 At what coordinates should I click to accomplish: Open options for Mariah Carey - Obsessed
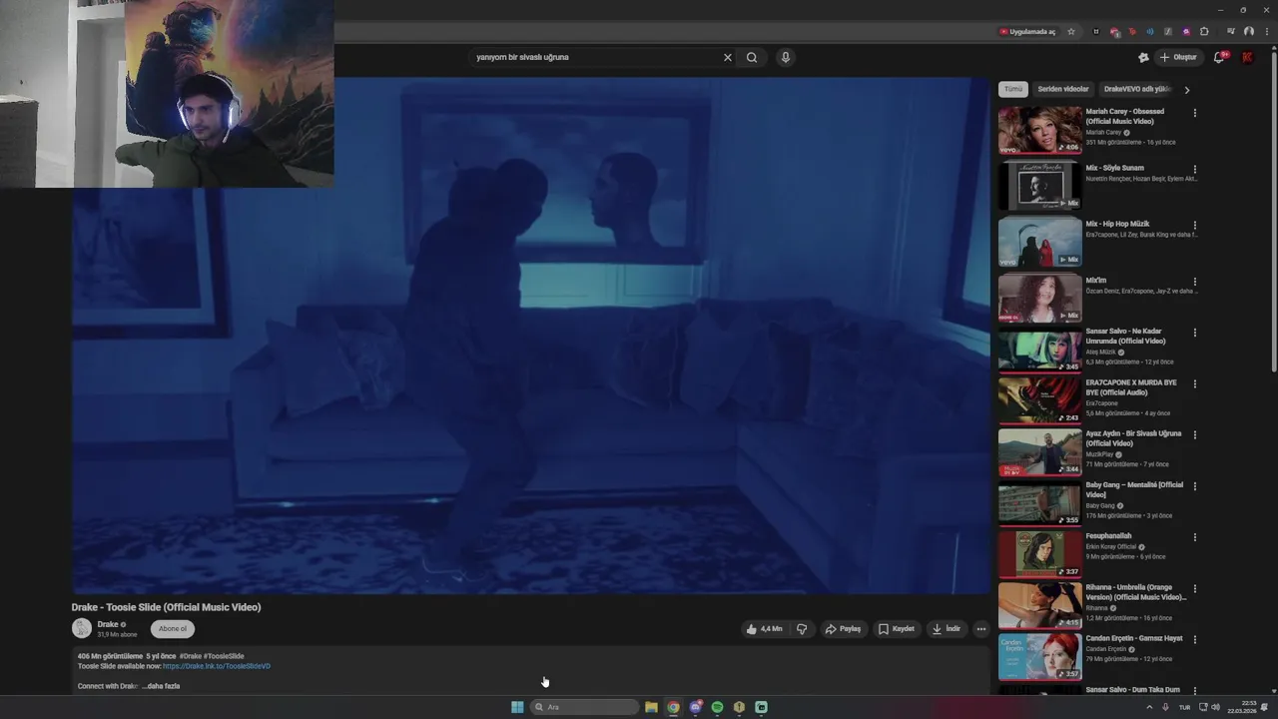click(1194, 113)
